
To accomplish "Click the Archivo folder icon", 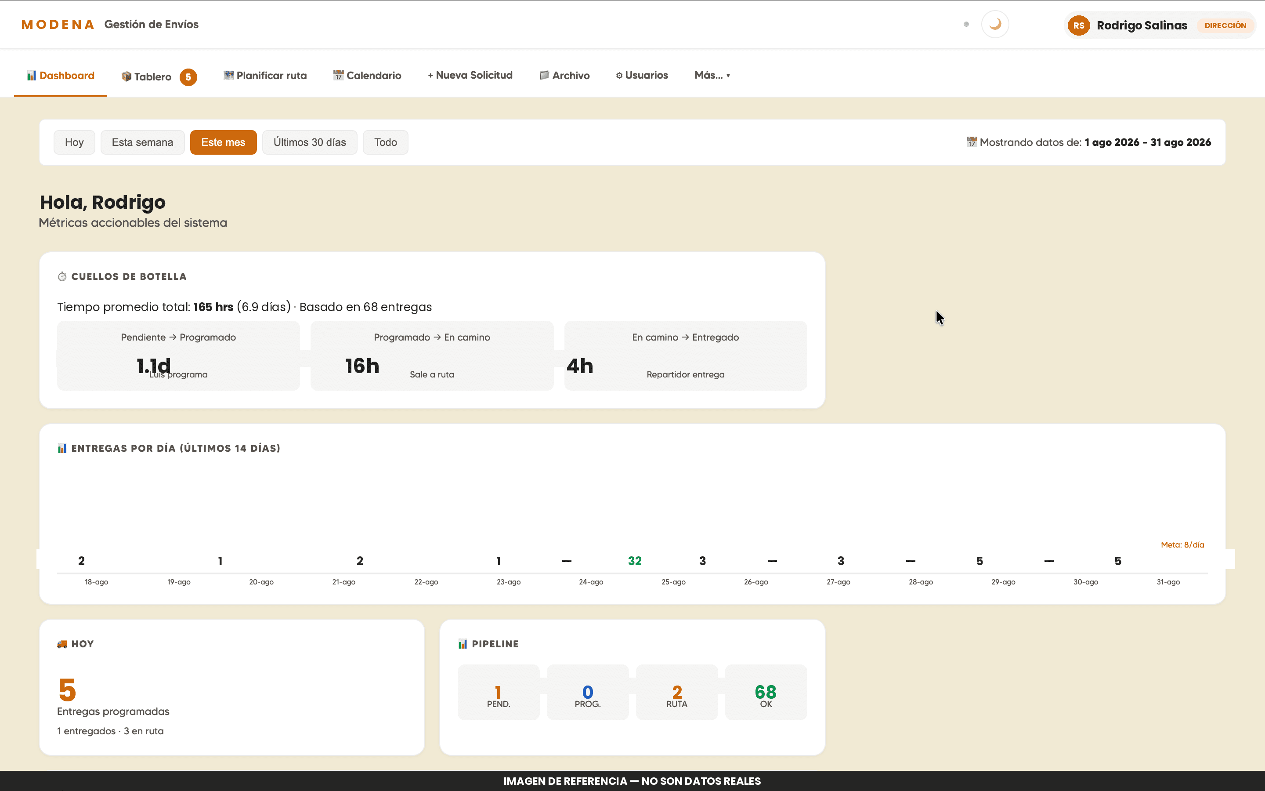I will point(544,75).
